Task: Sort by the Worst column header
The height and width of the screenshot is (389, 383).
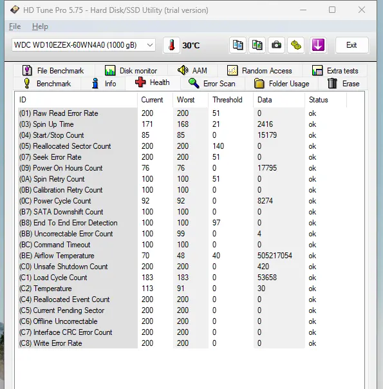Action: click(x=191, y=100)
